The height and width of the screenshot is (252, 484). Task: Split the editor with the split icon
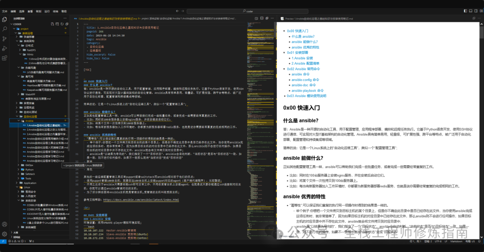click(262, 18)
